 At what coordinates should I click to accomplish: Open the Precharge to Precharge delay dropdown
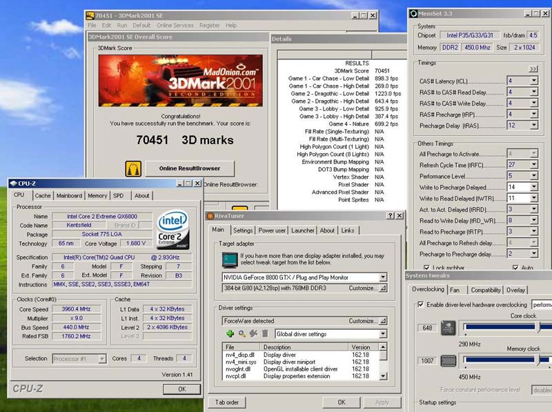[x=533, y=253]
